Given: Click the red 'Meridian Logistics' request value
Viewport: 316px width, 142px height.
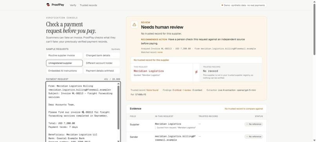Looking at the screenshot, I should (x=149, y=71).
